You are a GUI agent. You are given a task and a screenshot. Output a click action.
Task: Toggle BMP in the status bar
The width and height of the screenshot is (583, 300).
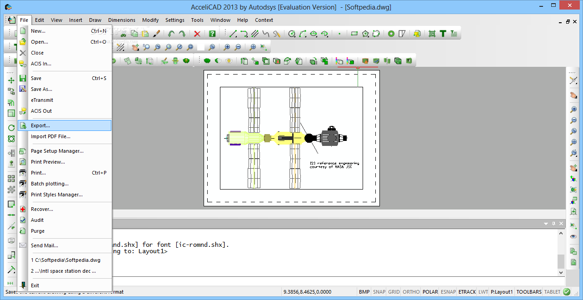point(364,292)
